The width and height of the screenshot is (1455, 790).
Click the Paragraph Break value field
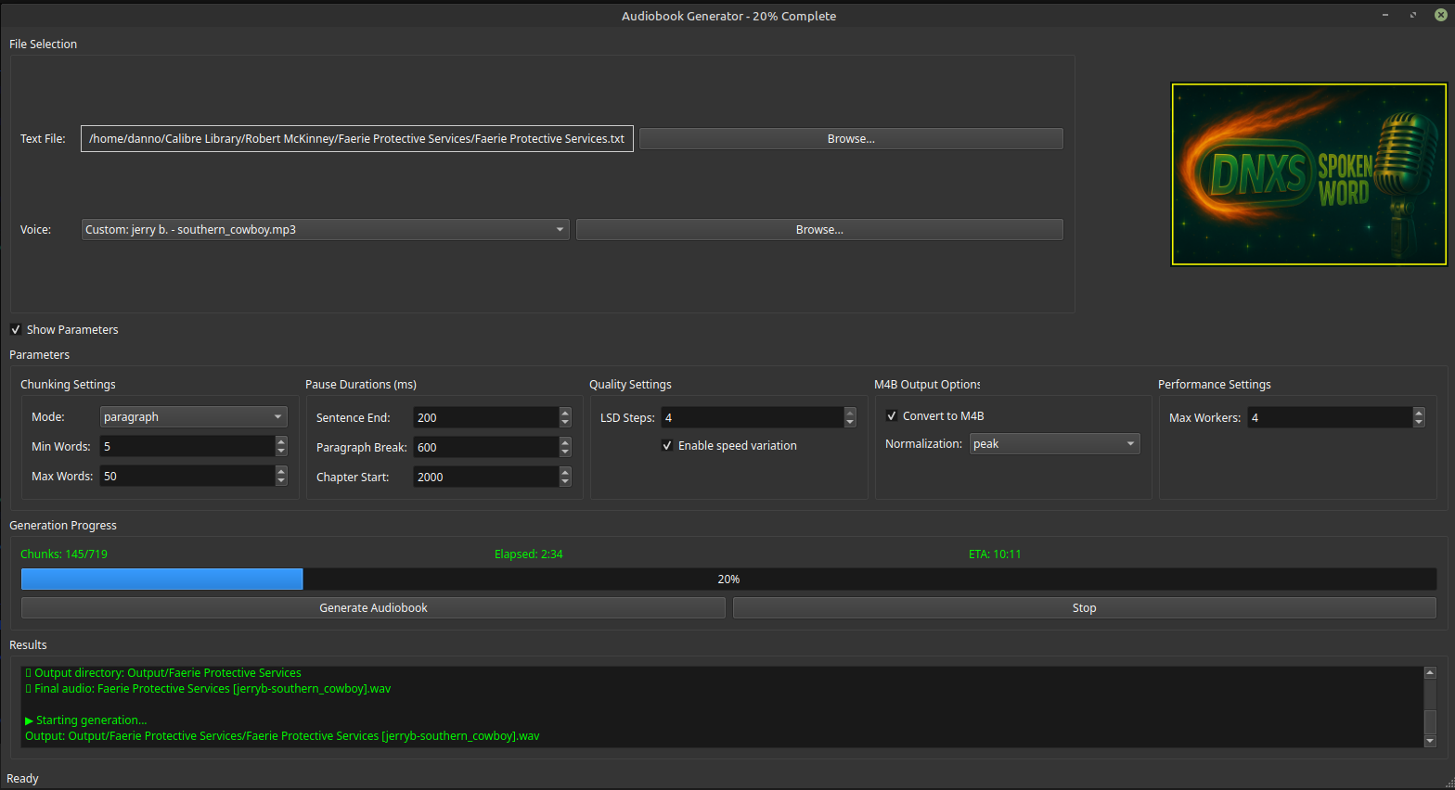(x=486, y=448)
